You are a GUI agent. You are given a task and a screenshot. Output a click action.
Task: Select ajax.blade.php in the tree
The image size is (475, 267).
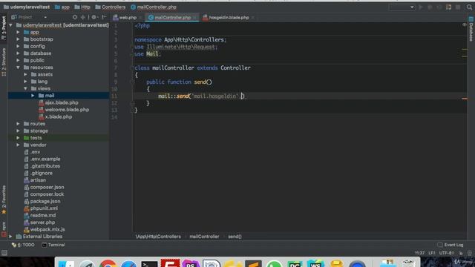(59, 102)
